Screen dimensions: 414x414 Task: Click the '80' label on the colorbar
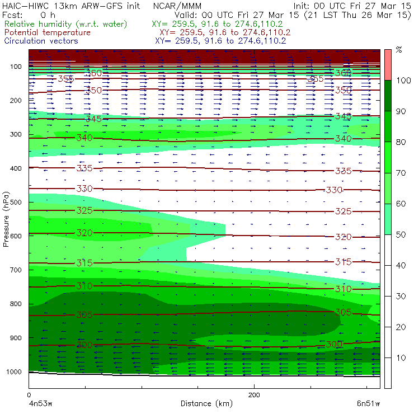click(401, 142)
